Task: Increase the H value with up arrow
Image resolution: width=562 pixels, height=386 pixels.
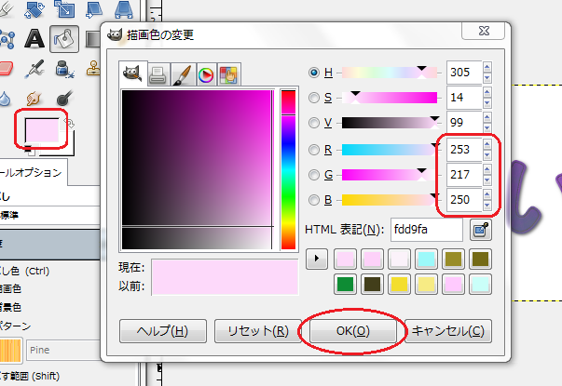Action: [x=487, y=67]
